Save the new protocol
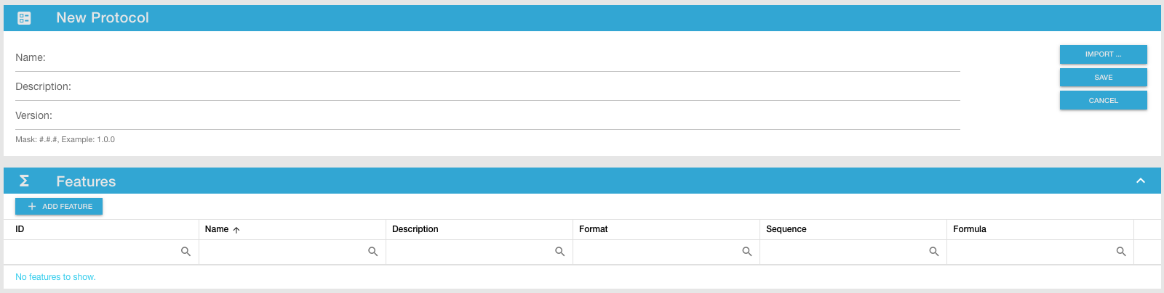 tap(1103, 77)
